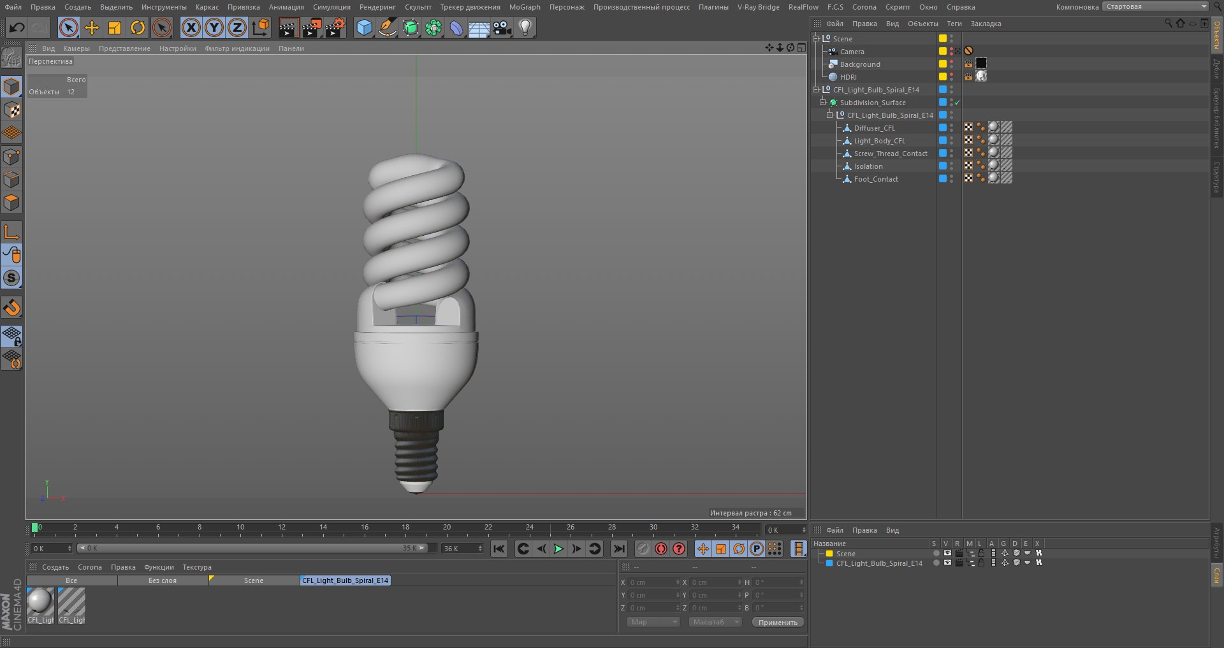Open the Камеры viewport menu
This screenshot has width=1224, height=648.
(x=76, y=48)
